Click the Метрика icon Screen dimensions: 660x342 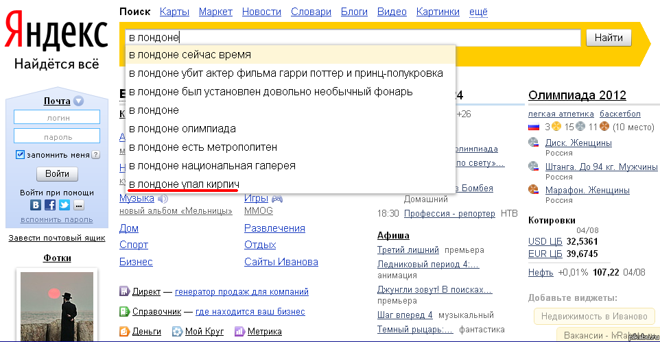click(x=239, y=332)
